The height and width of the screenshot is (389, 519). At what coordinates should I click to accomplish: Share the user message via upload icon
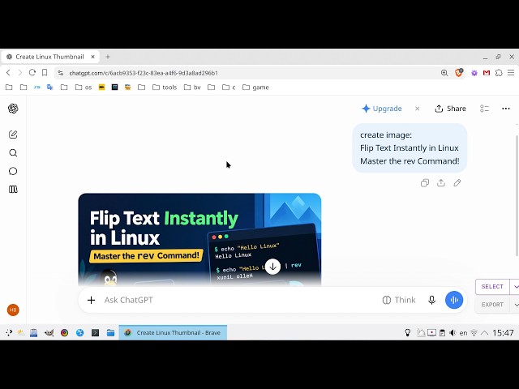[x=441, y=183]
